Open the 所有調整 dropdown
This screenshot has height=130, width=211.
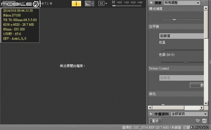[182, 3]
